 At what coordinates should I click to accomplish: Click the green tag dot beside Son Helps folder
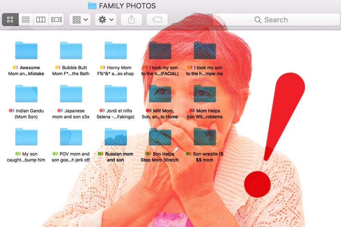[147, 154]
